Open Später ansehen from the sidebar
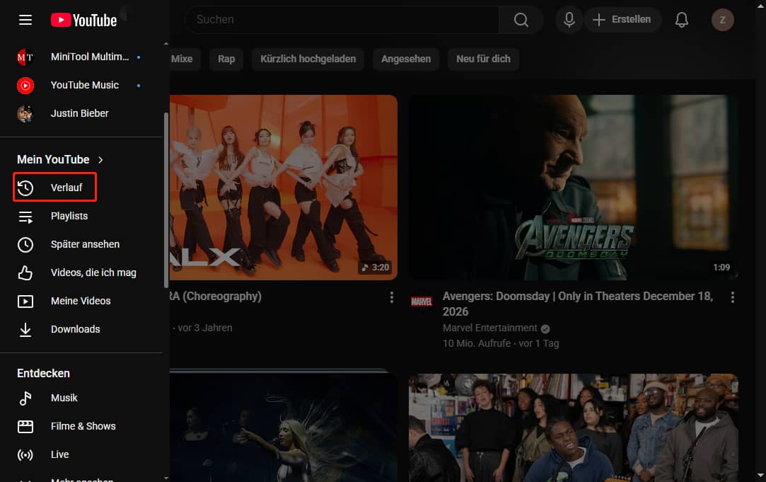The height and width of the screenshot is (482, 766). [x=84, y=243]
